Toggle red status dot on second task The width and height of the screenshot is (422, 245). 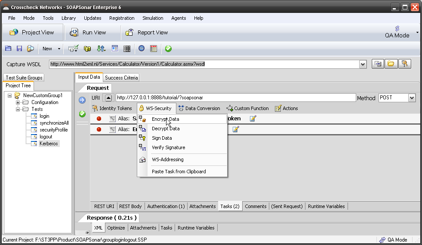pyautogui.click(x=99, y=129)
